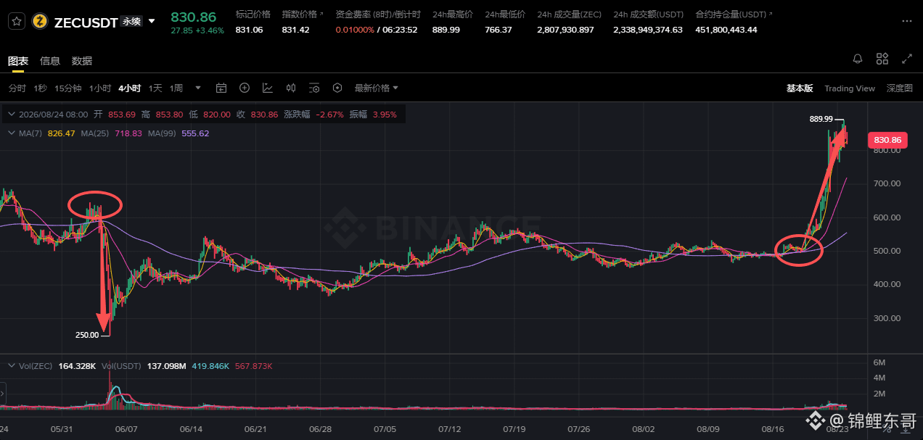Click the 涨跌幅 -2.67% value
This screenshot has height=440, width=923.
pyautogui.click(x=329, y=115)
